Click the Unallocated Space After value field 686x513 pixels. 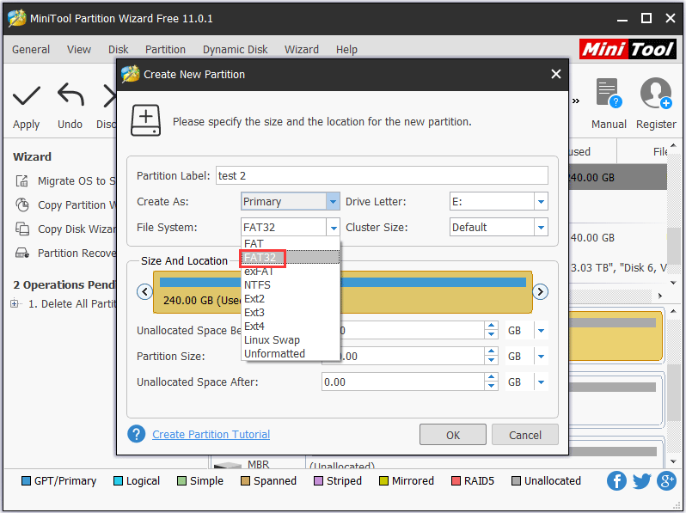coord(403,382)
